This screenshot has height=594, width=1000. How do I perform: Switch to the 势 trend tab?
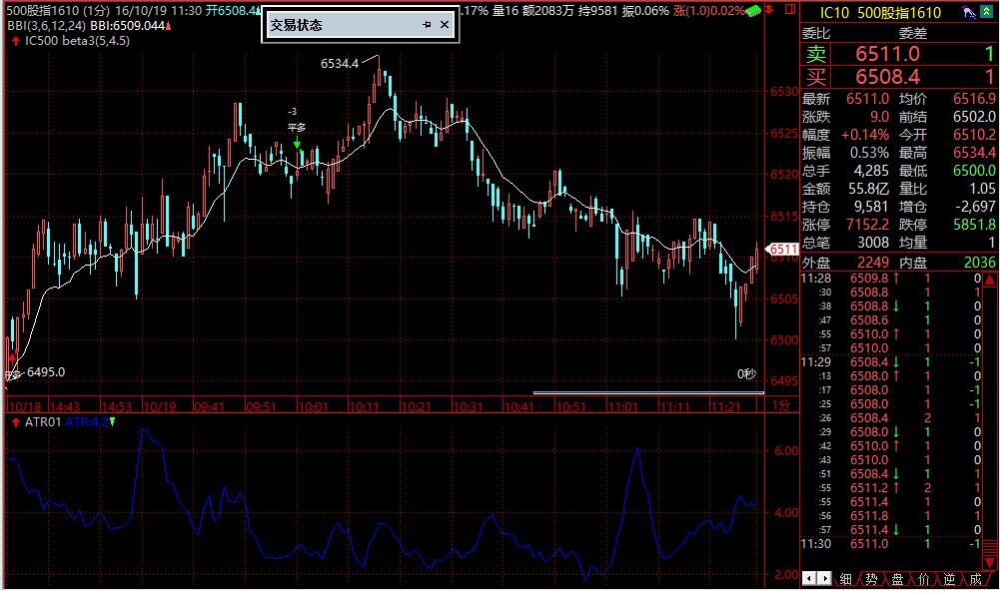[x=871, y=579]
